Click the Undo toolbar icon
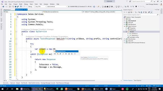 click(x=21, y=7)
